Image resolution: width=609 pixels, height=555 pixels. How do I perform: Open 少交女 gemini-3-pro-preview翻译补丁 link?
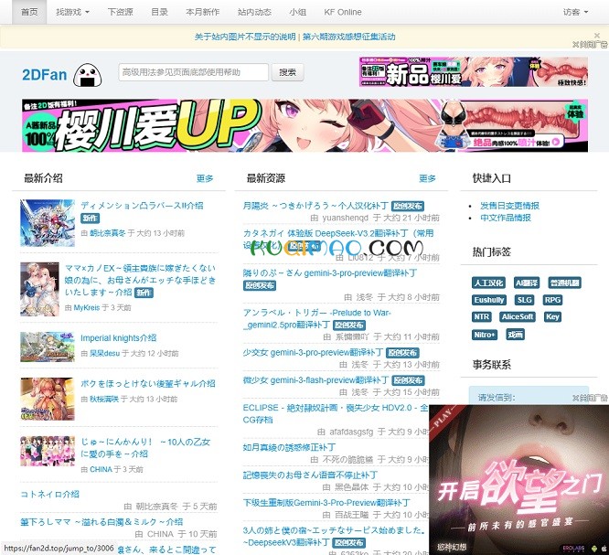click(x=313, y=353)
